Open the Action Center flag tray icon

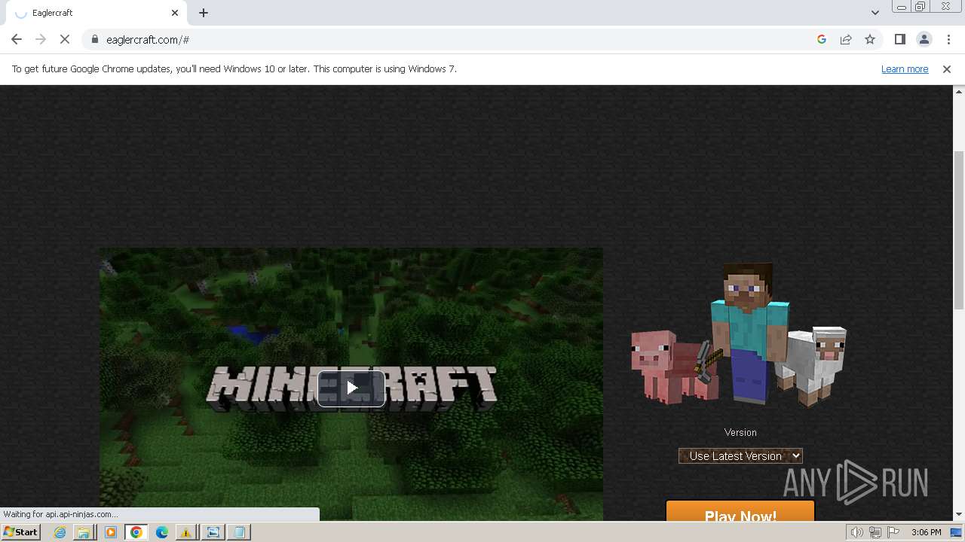pyautogui.click(x=893, y=532)
